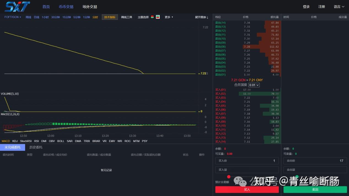Switch to the 画线工具 drawing tools panel
Viewport: 349px width, 196px height.
[126, 17]
